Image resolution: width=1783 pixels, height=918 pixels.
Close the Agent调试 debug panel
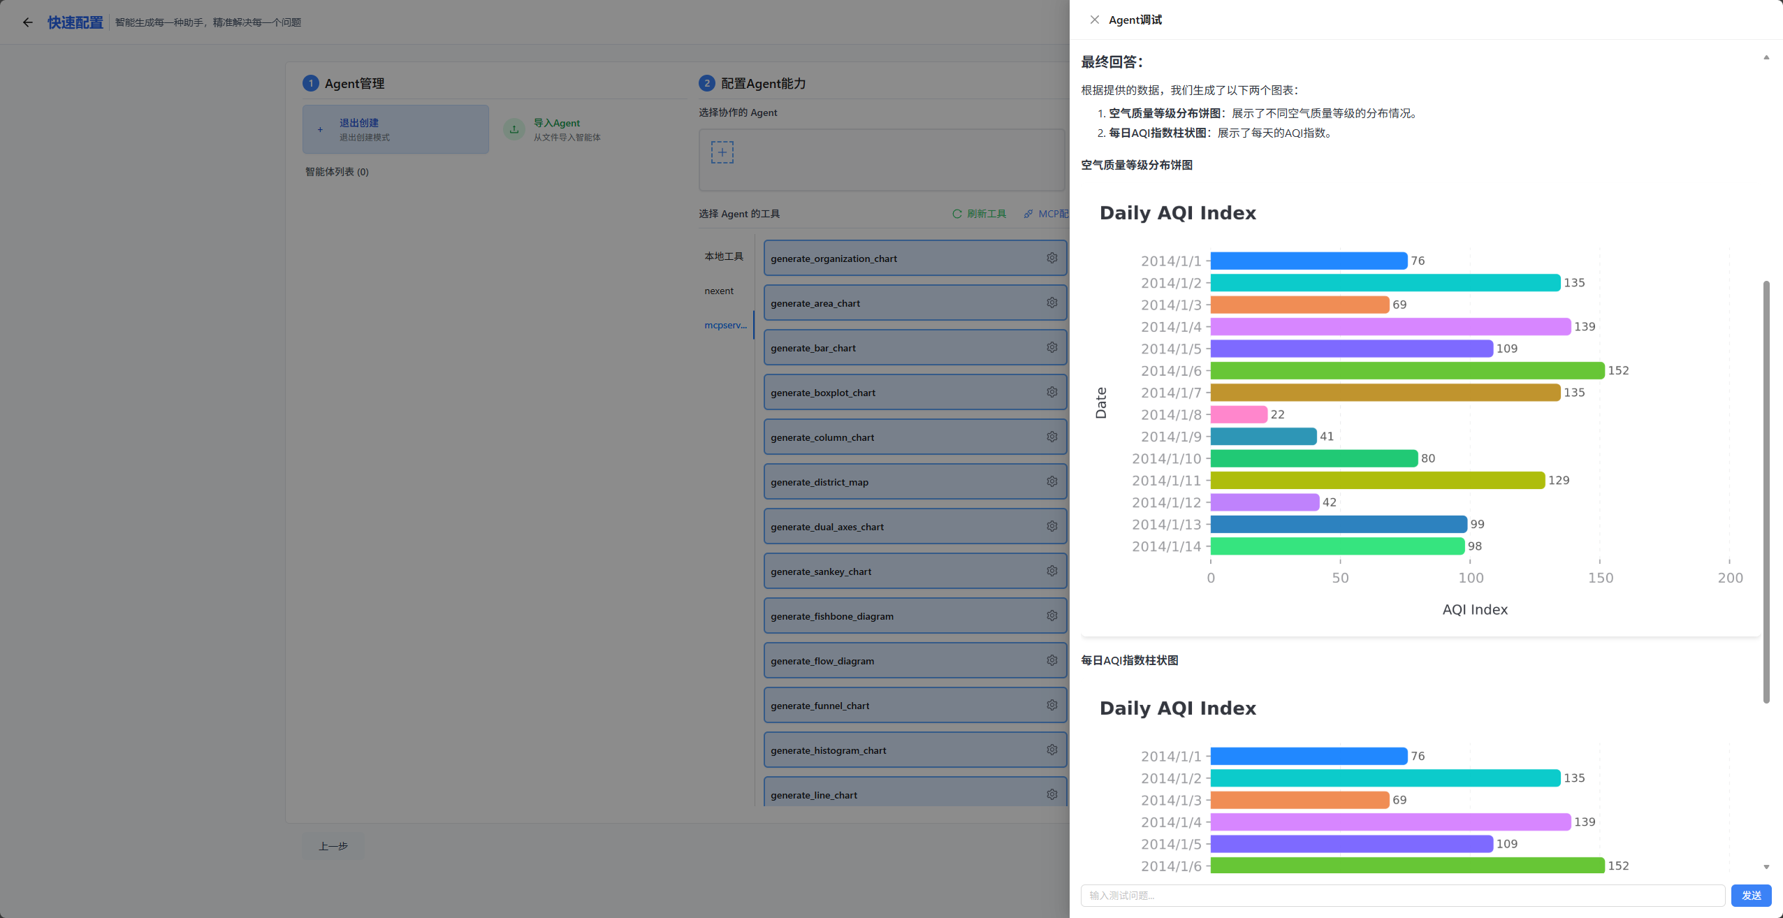point(1094,20)
